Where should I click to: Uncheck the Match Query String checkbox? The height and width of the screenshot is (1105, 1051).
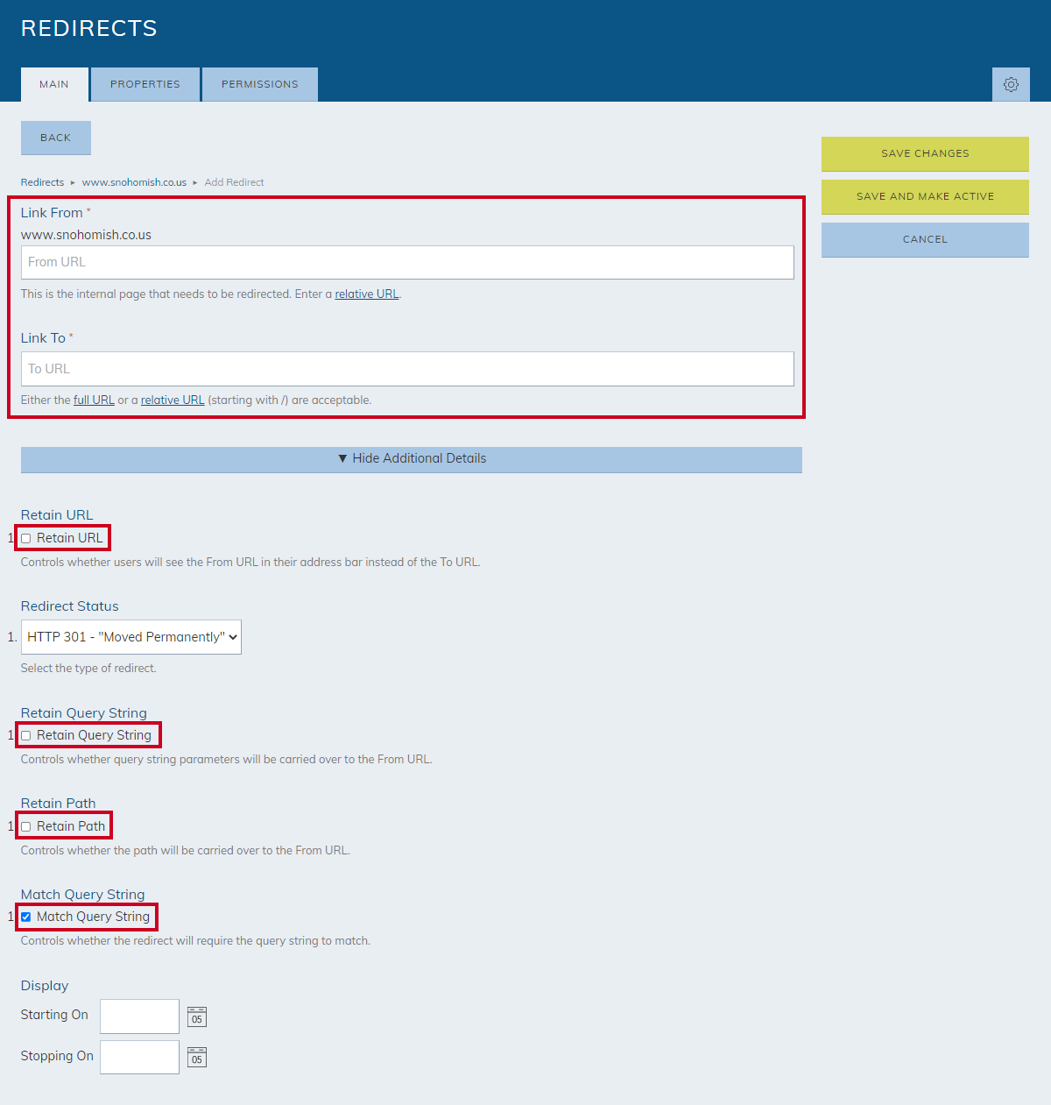click(26, 917)
